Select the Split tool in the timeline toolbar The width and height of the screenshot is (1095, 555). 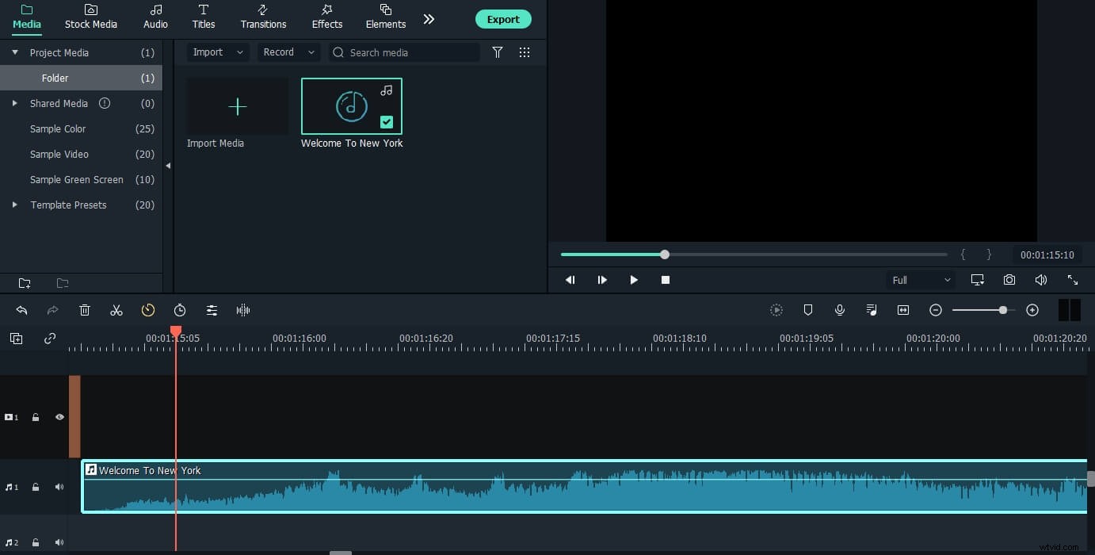116,310
